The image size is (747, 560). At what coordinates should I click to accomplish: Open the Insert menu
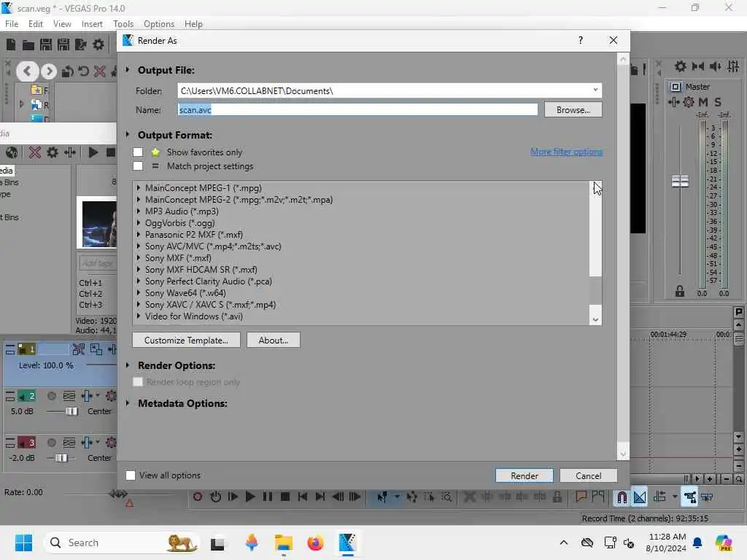pos(92,24)
